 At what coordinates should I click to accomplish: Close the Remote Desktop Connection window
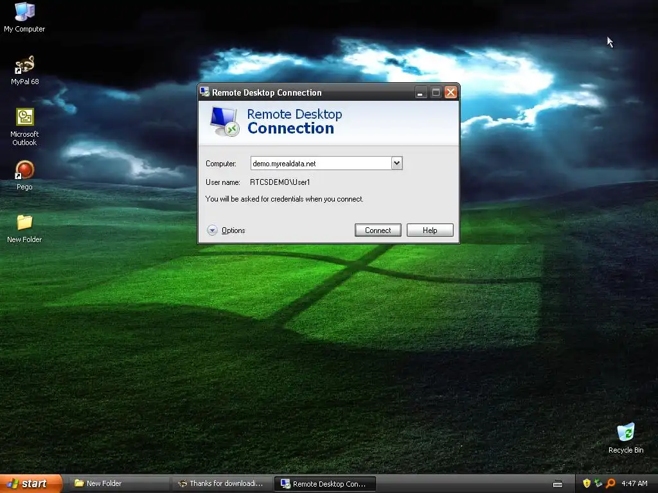[x=450, y=92]
